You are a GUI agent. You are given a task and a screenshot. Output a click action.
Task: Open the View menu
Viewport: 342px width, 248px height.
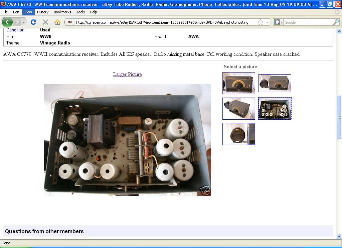click(28, 12)
